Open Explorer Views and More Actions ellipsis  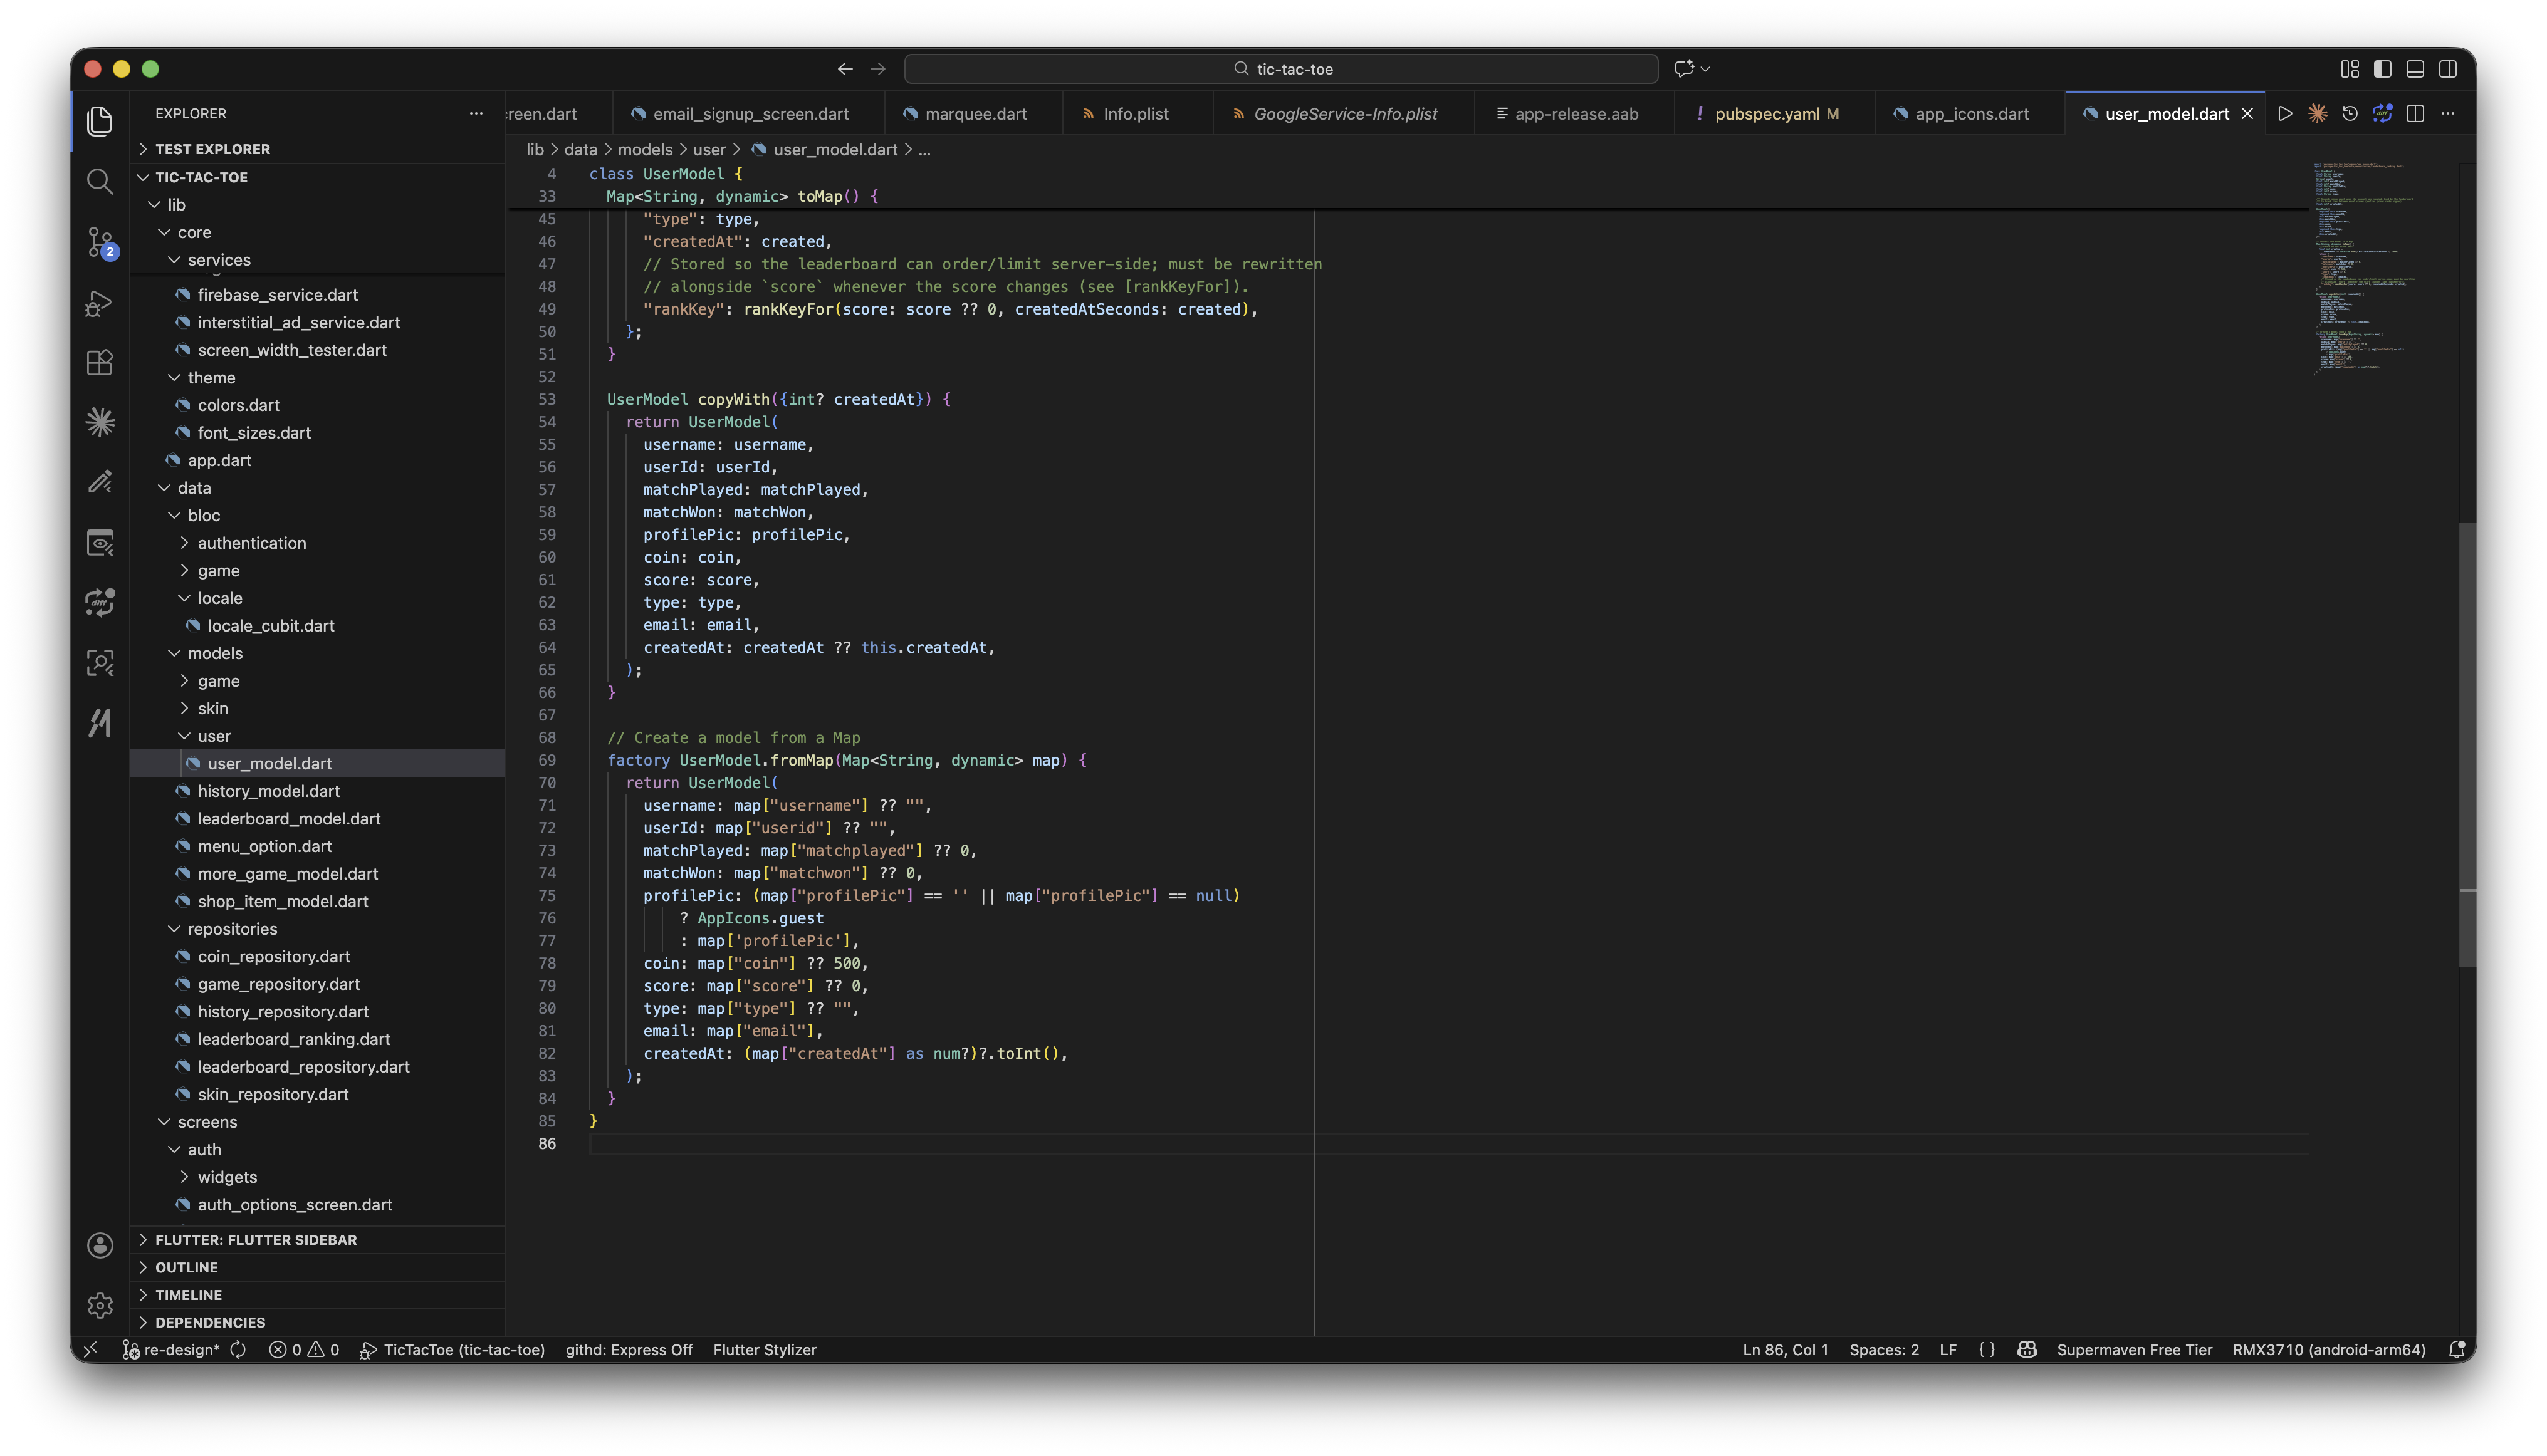476,114
